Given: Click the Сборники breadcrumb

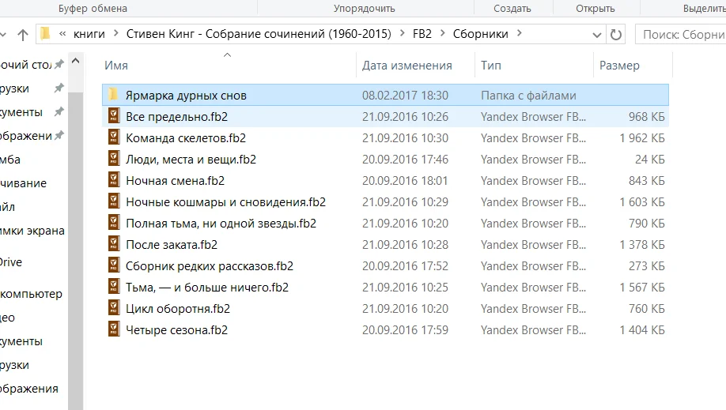Looking at the screenshot, I should pyautogui.click(x=481, y=34).
